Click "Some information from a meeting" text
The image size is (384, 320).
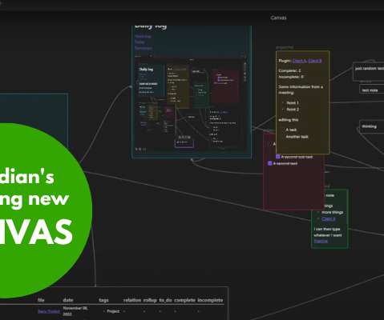click(x=301, y=90)
